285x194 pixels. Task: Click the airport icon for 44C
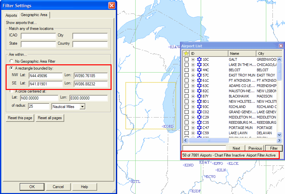[199, 70]
